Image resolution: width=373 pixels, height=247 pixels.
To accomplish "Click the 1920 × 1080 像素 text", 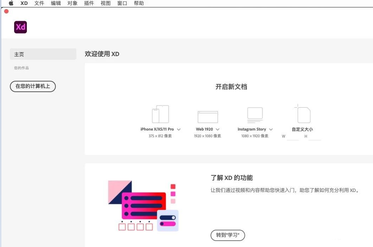I will click(x=207, y=136).
